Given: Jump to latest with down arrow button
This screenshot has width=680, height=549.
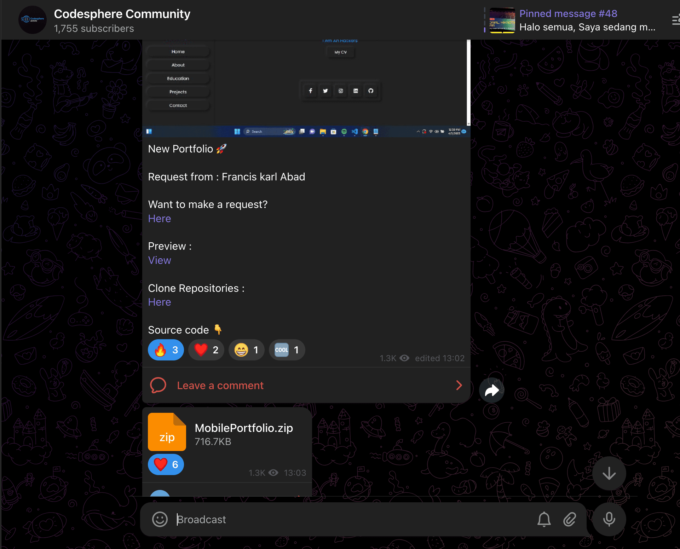Looking at the screenshot, I should click(x=609, y=473).
